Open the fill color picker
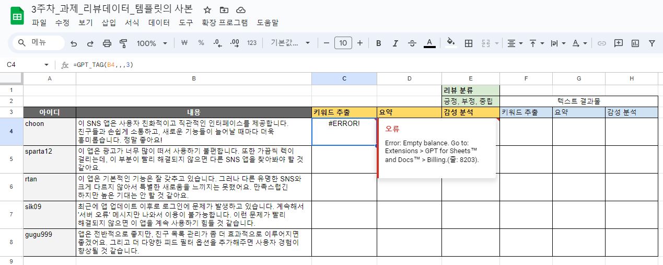This screenshot has height=265, width=663. tap(451, 43)
